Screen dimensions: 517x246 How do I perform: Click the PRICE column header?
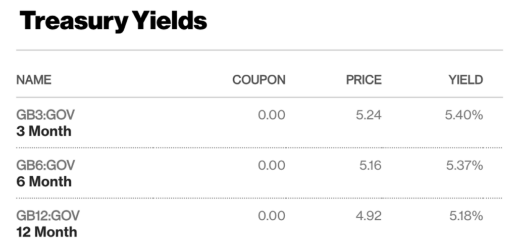pyautogui.click(x=364, y=80)
